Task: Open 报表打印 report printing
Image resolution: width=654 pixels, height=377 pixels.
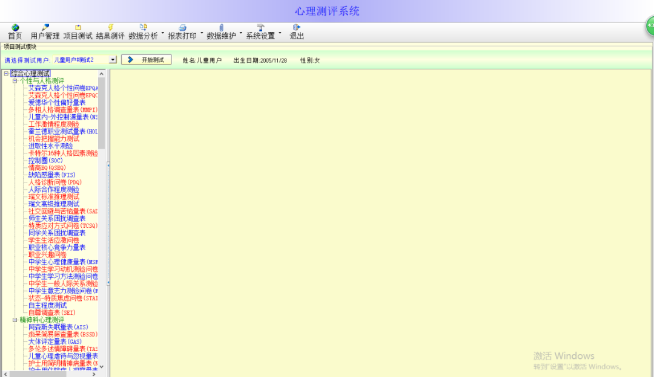Action: [x=182, y=29]
